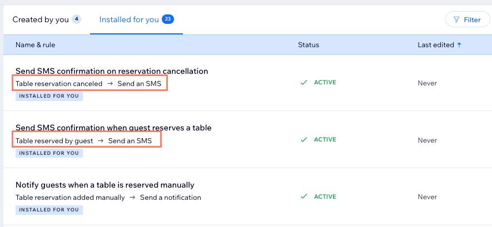Click the Status column header
The height and width of the screenshot is (227, 492).
(x=309, y=45)
